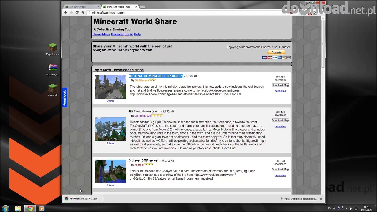Download the BET with town map

(x=280, y=120)
